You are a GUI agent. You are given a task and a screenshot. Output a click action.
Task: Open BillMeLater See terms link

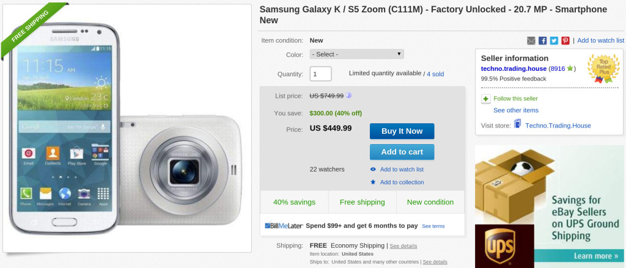[433, 226]
